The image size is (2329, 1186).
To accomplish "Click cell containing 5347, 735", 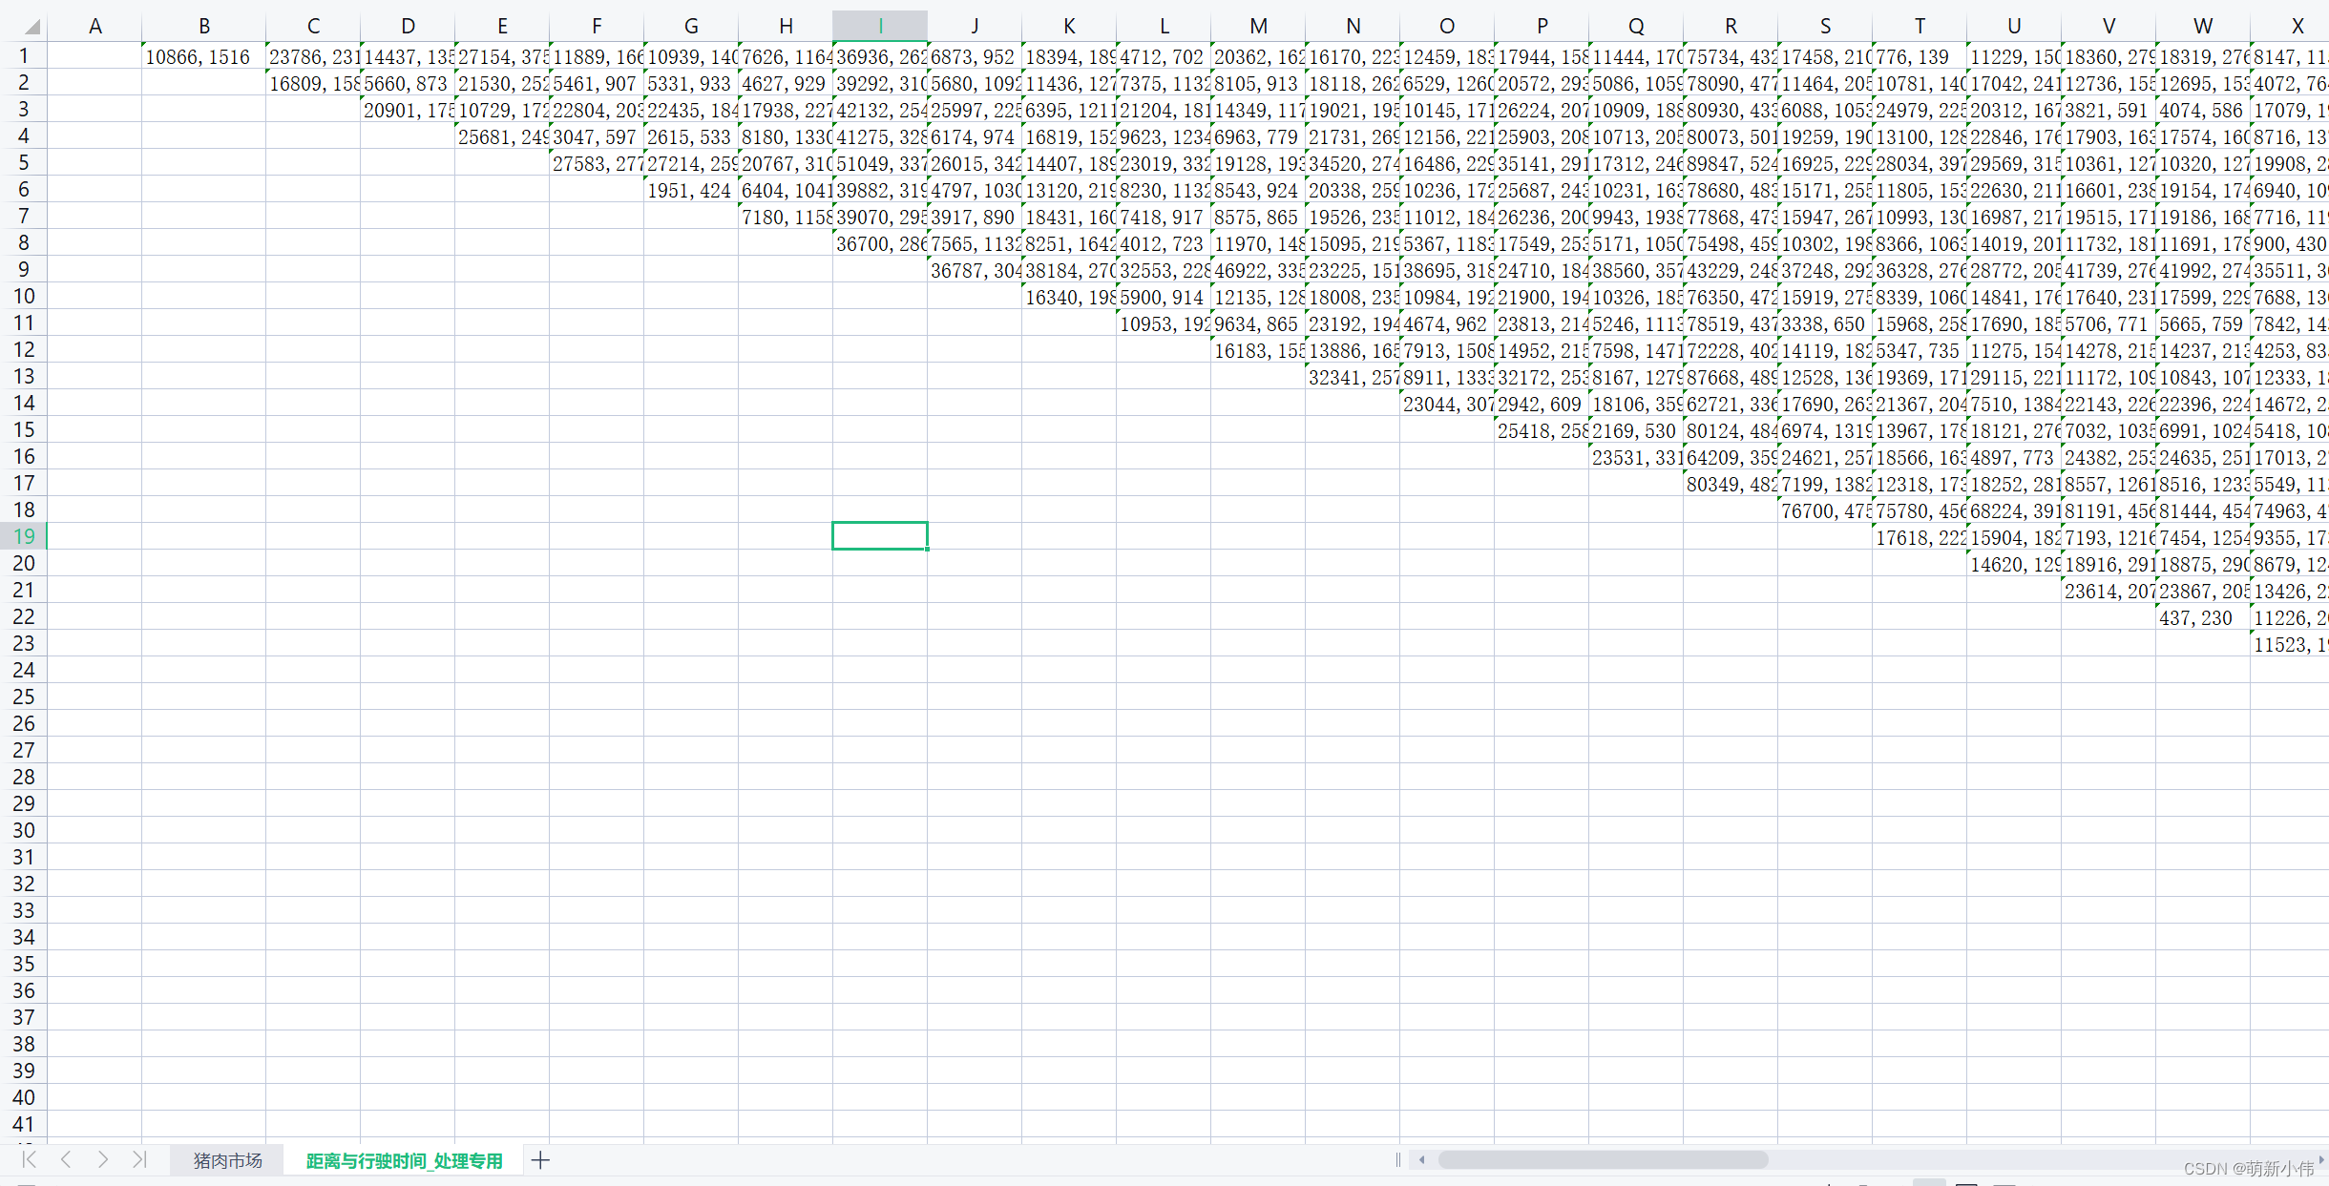I will [x=1920, y=350].
